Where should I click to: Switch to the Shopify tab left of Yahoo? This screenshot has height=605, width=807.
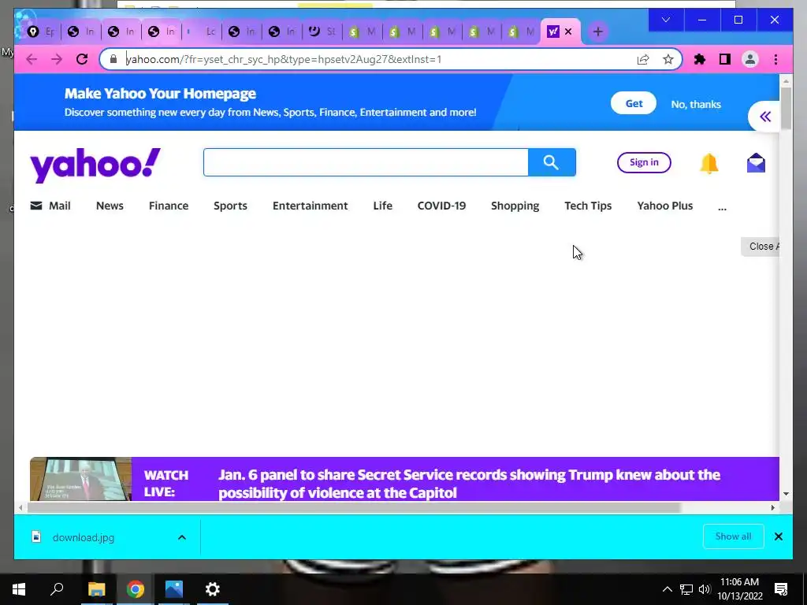pos(521,32)
